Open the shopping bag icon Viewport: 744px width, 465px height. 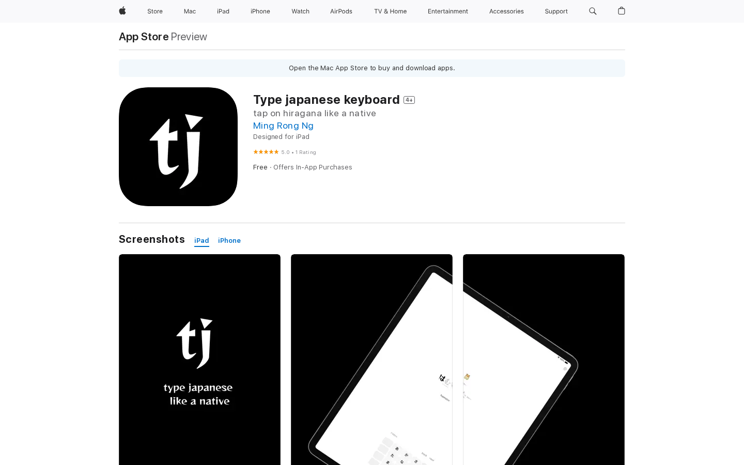(622, 11)
